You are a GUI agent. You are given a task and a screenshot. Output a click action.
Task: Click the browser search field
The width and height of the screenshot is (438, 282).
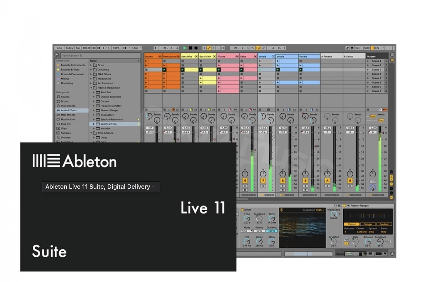100,56
